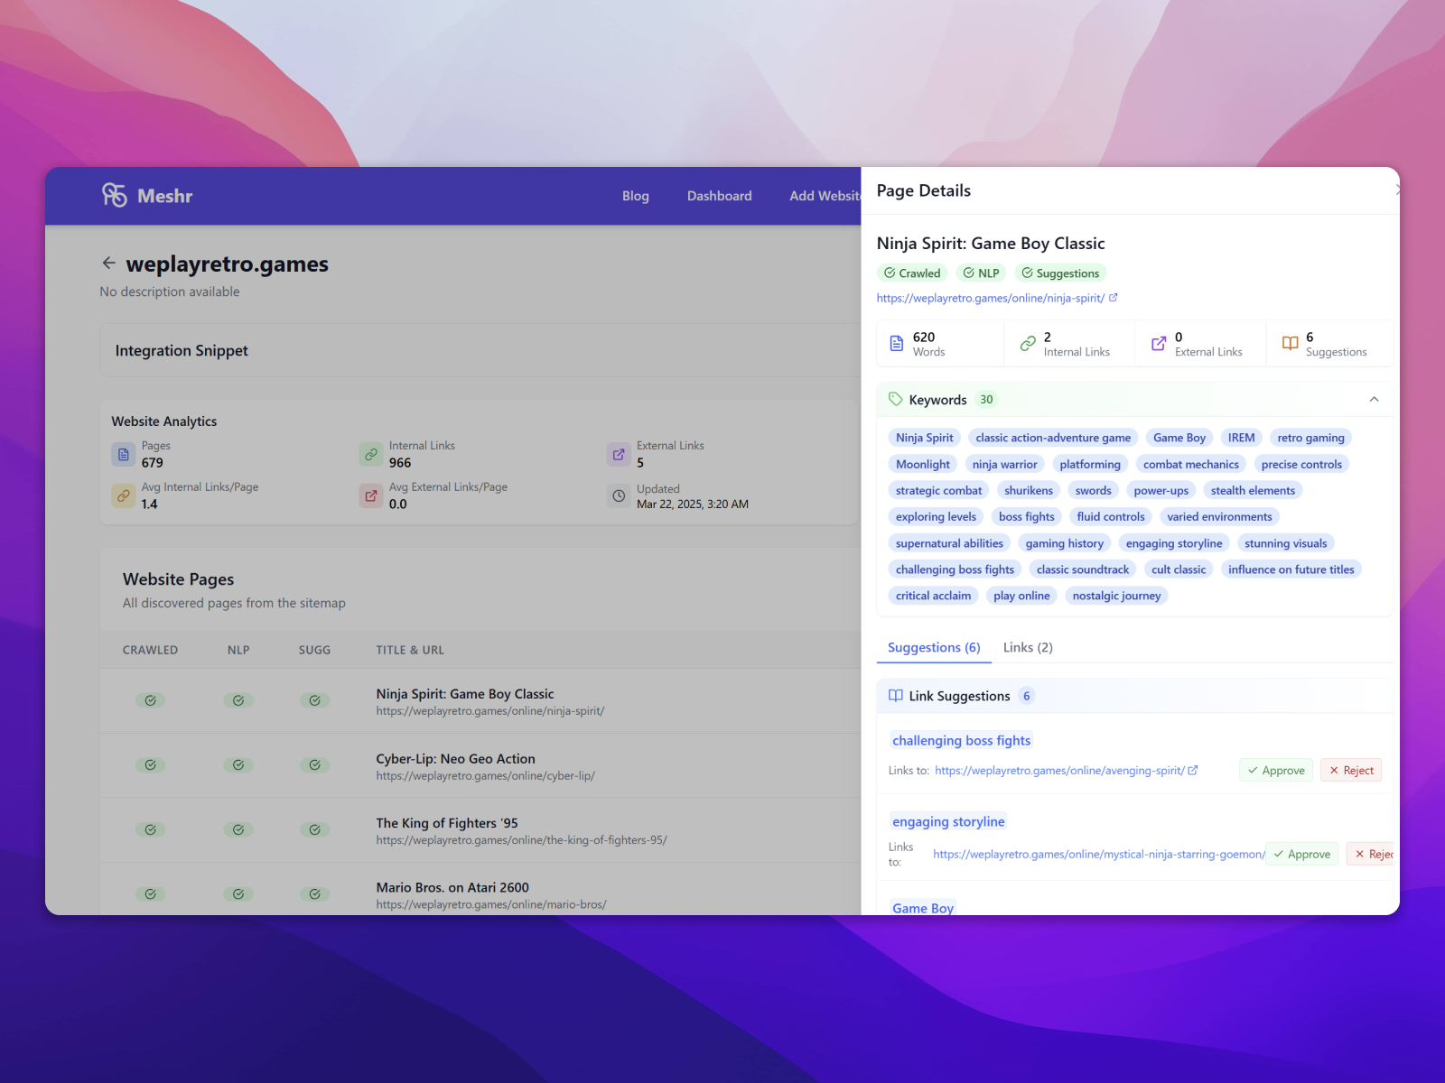Click the Suggestions status badge
The image size is (1445, 1083).
(x=1060, y=273)
